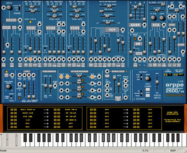Click the destination selector arrows for VP IN-A1

(x=57, y=113)
